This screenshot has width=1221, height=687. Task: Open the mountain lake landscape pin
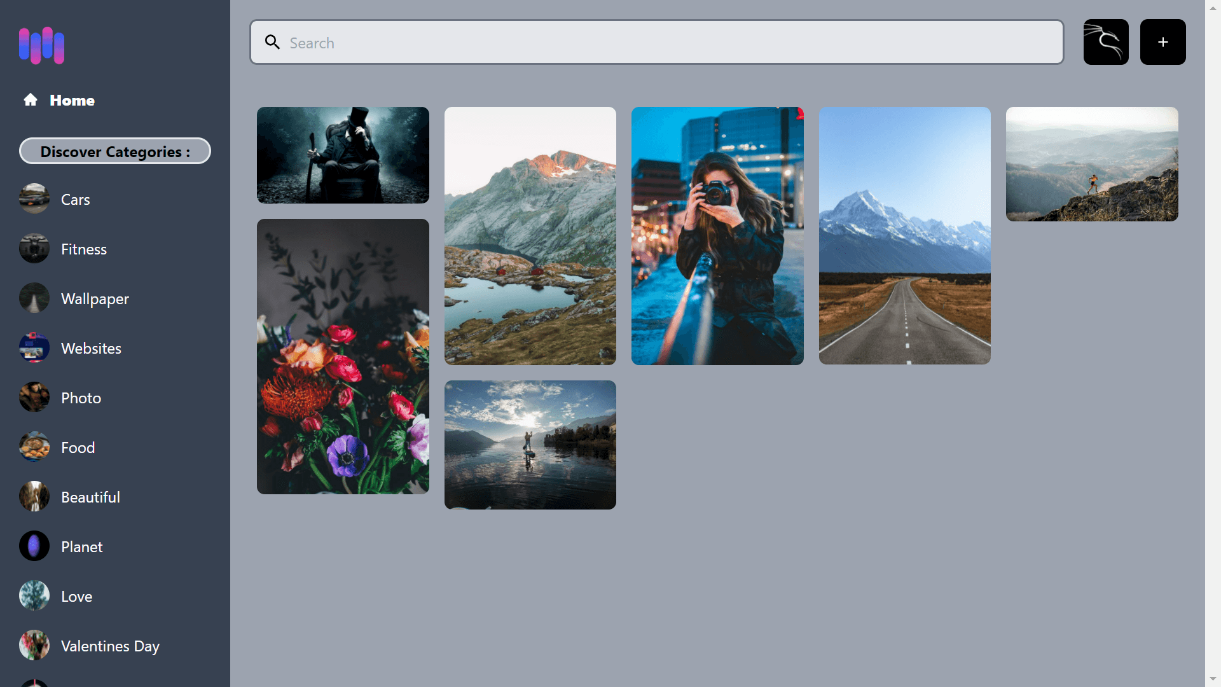[530, 236]
